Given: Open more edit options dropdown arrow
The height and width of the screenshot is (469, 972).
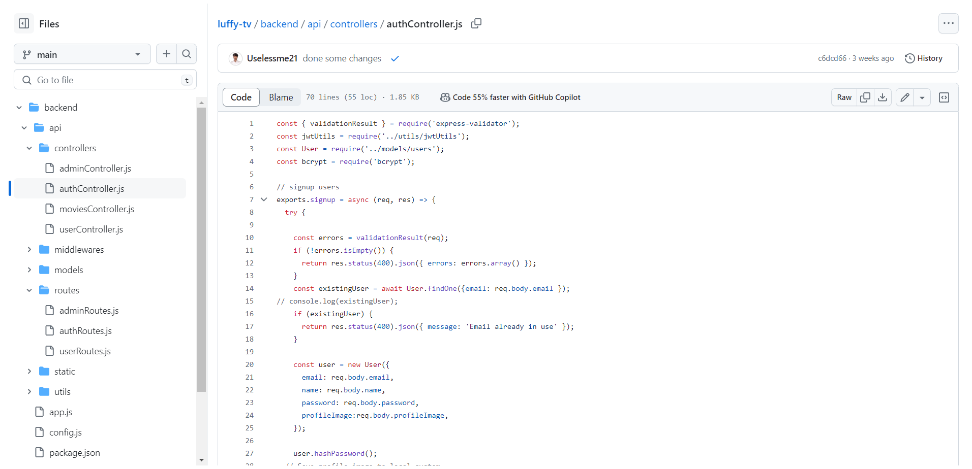Looking at the screenshot, I should (x=922, y=97).
